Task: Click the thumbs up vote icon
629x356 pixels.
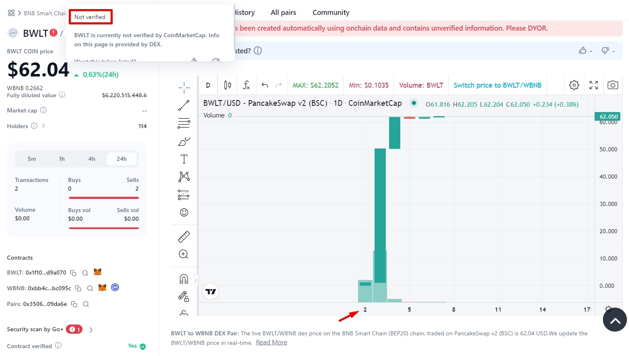Action: pos(583,50)
